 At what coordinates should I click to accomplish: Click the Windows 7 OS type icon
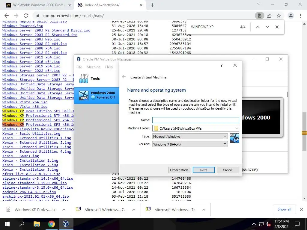(234, 138)
